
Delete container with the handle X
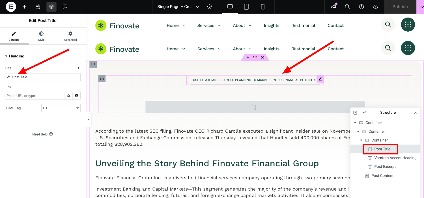(x=262, y=57)
